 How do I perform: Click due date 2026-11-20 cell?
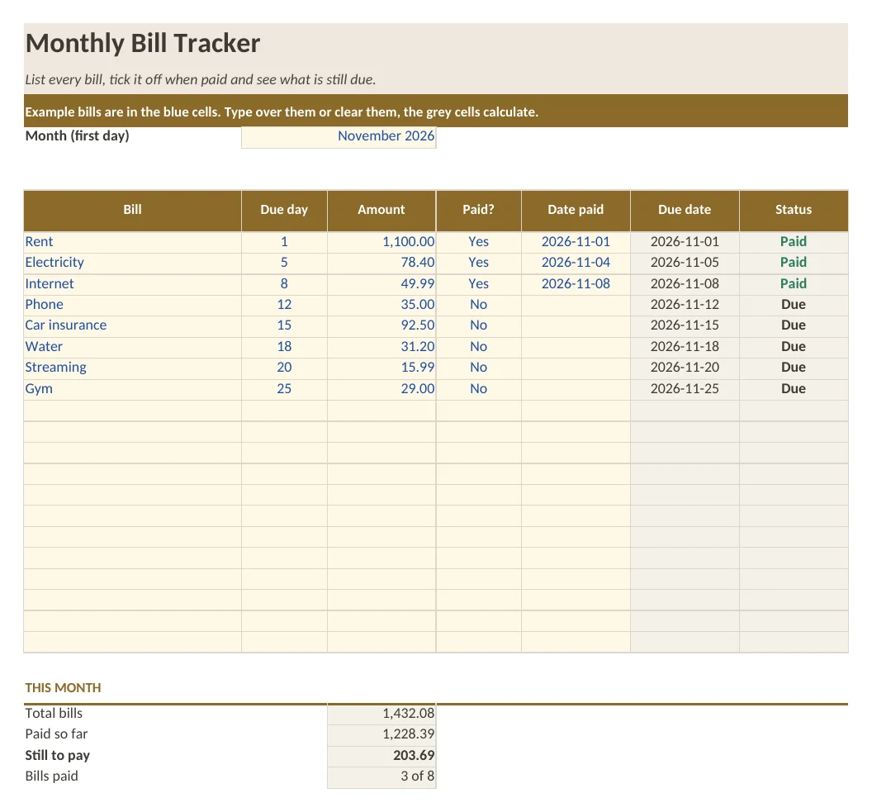pyautogui.click(x=685, y=368)
